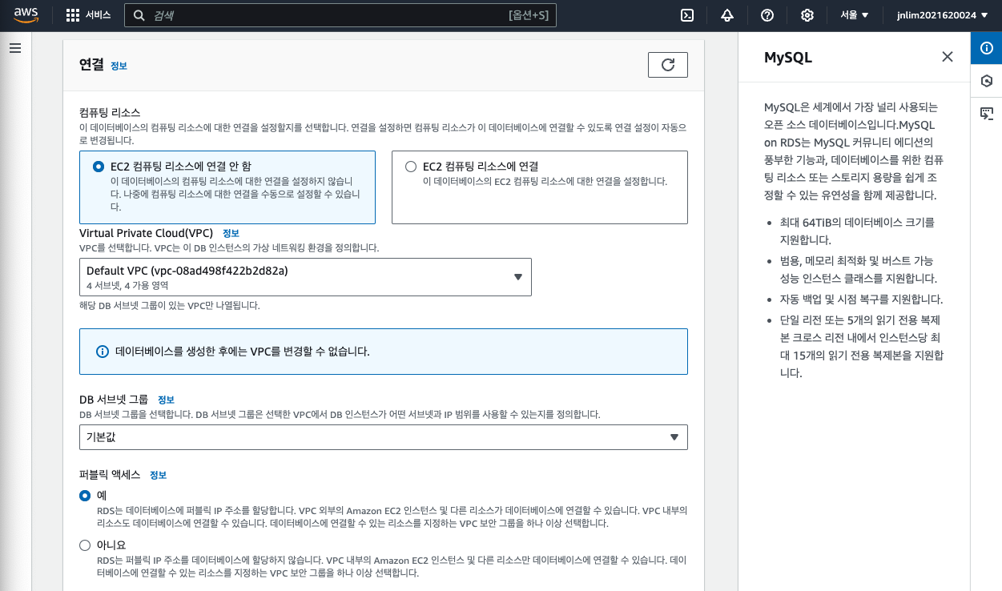Select the info panel icon in sidebar

[986, 48]
